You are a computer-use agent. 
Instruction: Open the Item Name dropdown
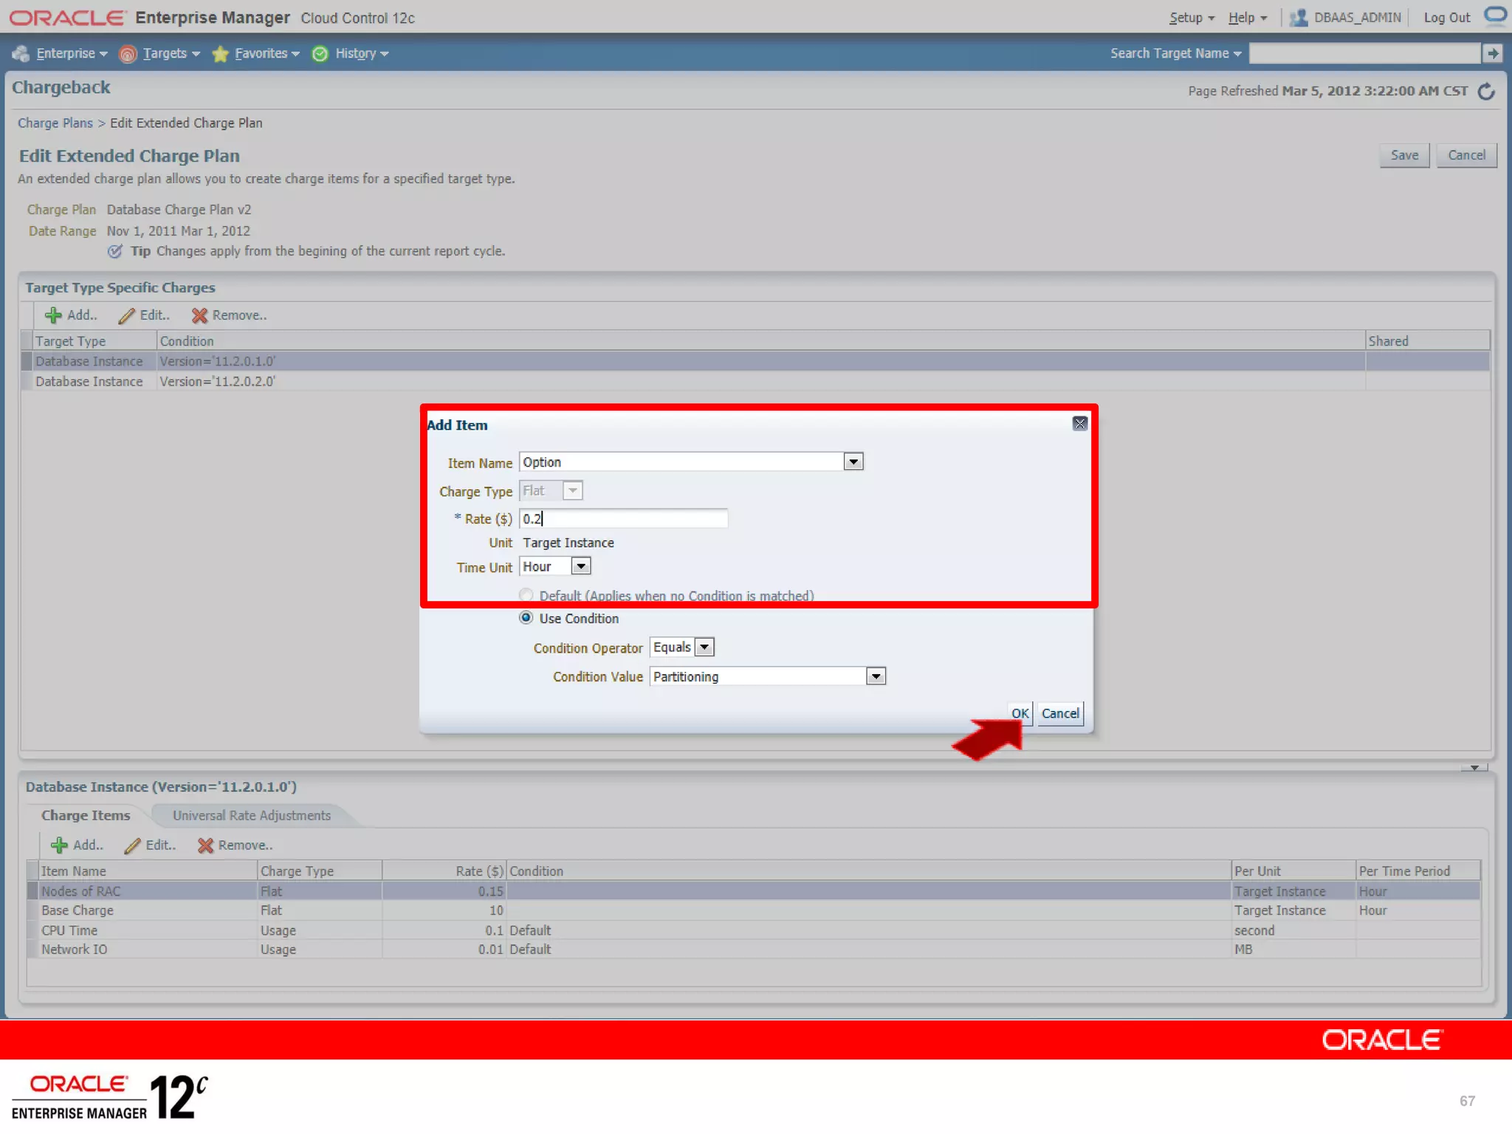[x=853, y=462]
